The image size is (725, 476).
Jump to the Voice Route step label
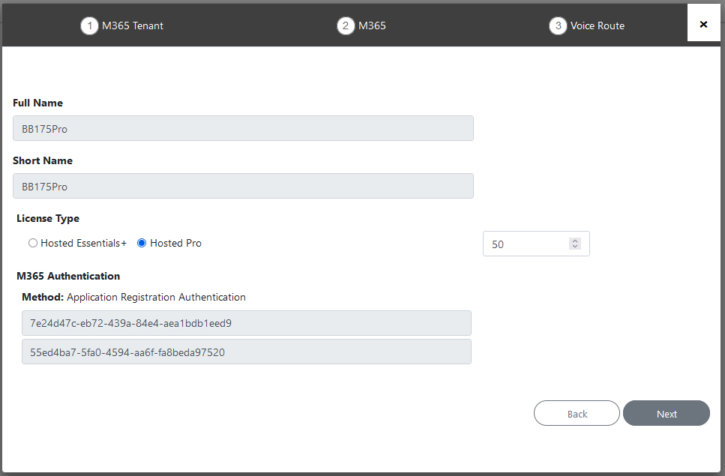(x=598, y=26)
